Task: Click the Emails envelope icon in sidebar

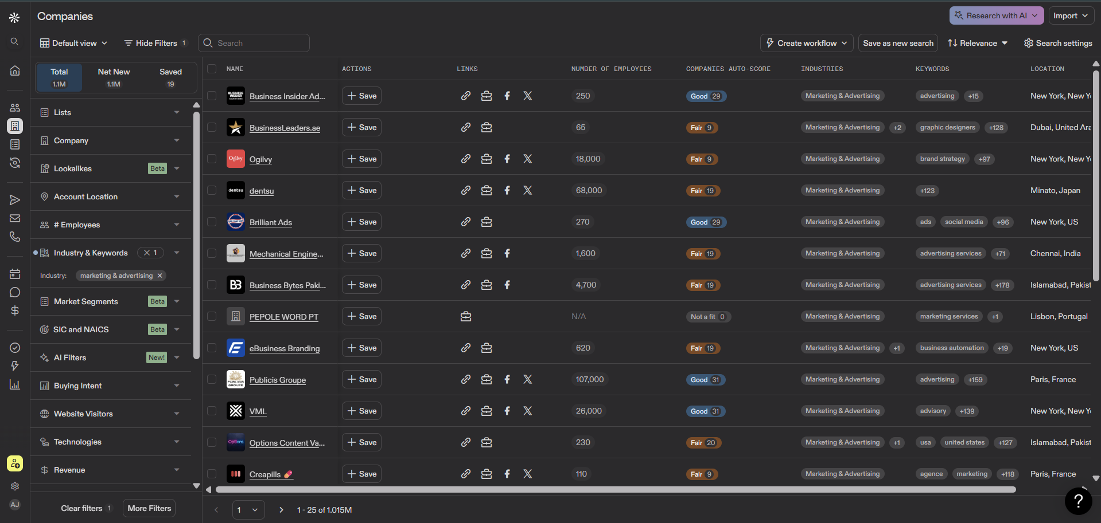Action: click(15, 218)
